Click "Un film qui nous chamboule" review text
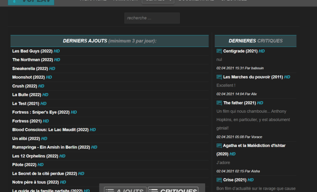The height and width of the screenshot is (192, 317). point(253,120)
